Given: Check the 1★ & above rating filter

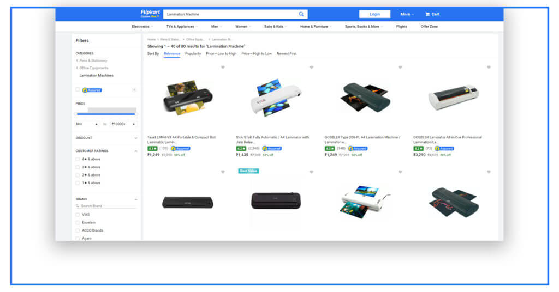Looking at the screenshot, I should click(78, 183).
